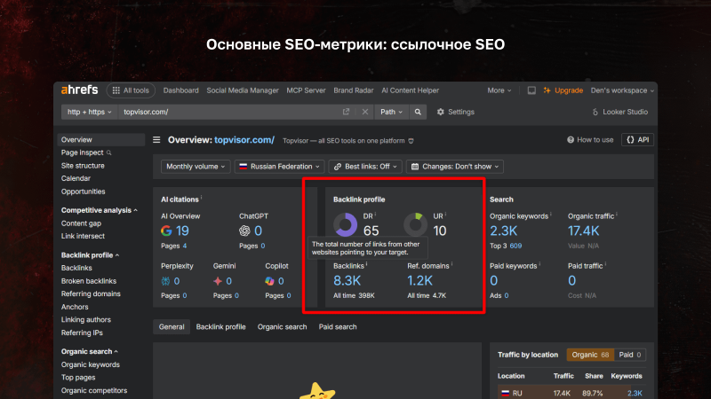Click the Google AI Overview icon
Screen dimensions: 711x399
tap(166, 231)
